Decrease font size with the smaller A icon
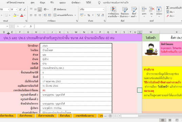 (x=24, y=9)
